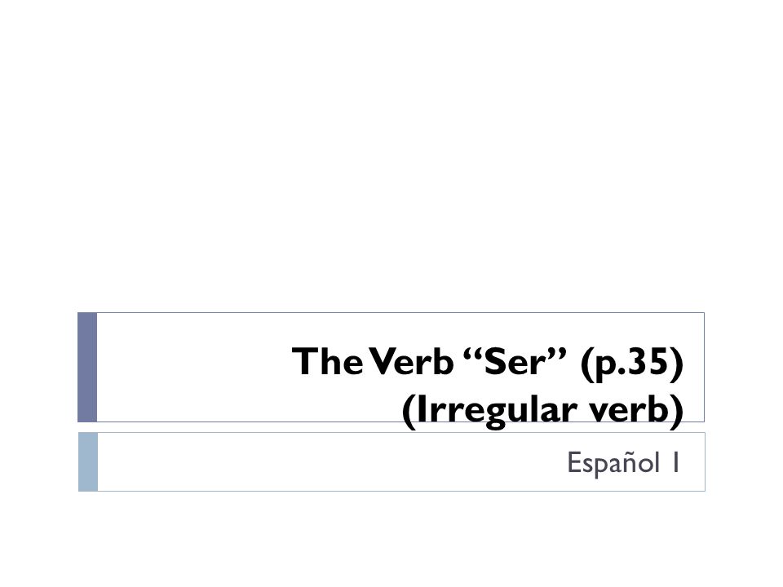
Task: Click the letter "ñ" in Español
Action: pyautogui.click(x=629, y=461)
